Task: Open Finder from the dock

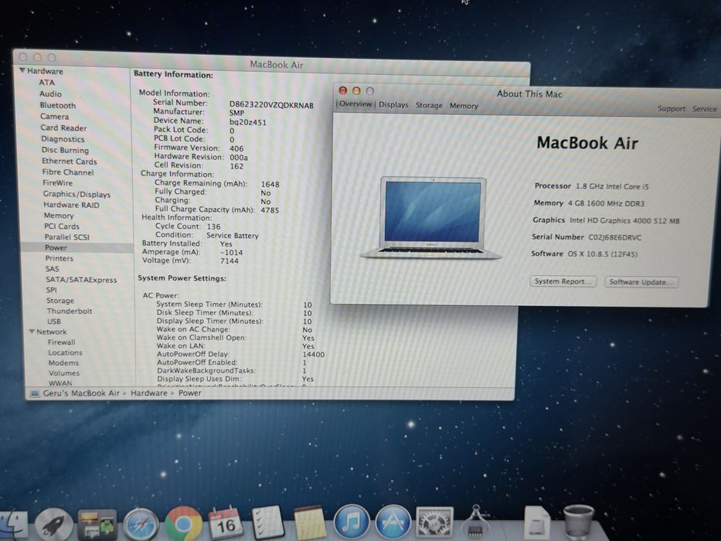Action: [13, 525]
